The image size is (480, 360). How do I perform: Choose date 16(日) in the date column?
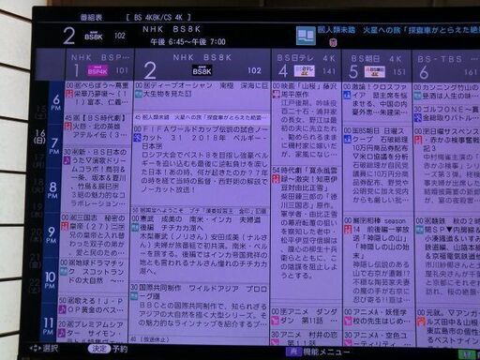point(39,136)
